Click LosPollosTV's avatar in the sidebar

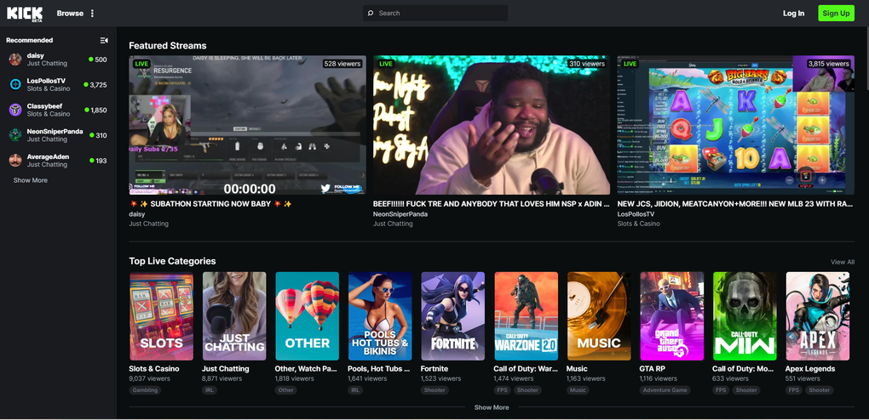pos(15,85)
